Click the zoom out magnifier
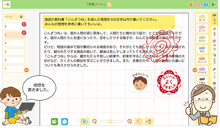220x128 pixels. pyautogui.click(x=95, y=121)
